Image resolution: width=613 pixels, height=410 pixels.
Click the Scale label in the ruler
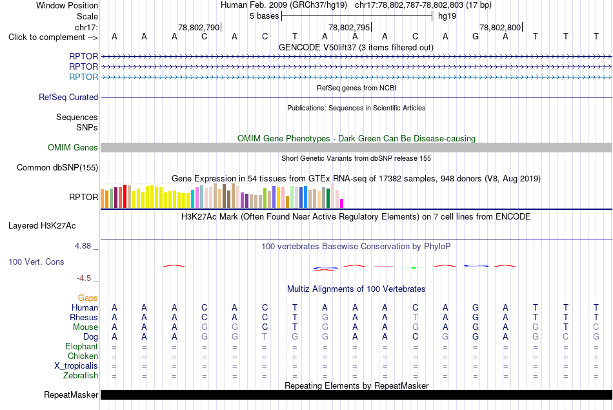[x=87, y=16]
